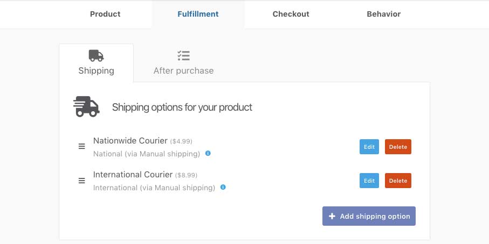The width and height of the screenshot is (489, 244).
Task: Select the Fulfillment tab
Action: pos(198,14)
